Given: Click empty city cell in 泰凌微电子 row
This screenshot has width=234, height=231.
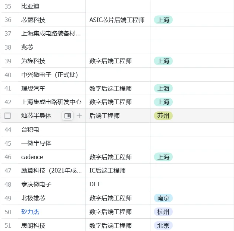Looking at the screenshot, I should tap(192, 184).
